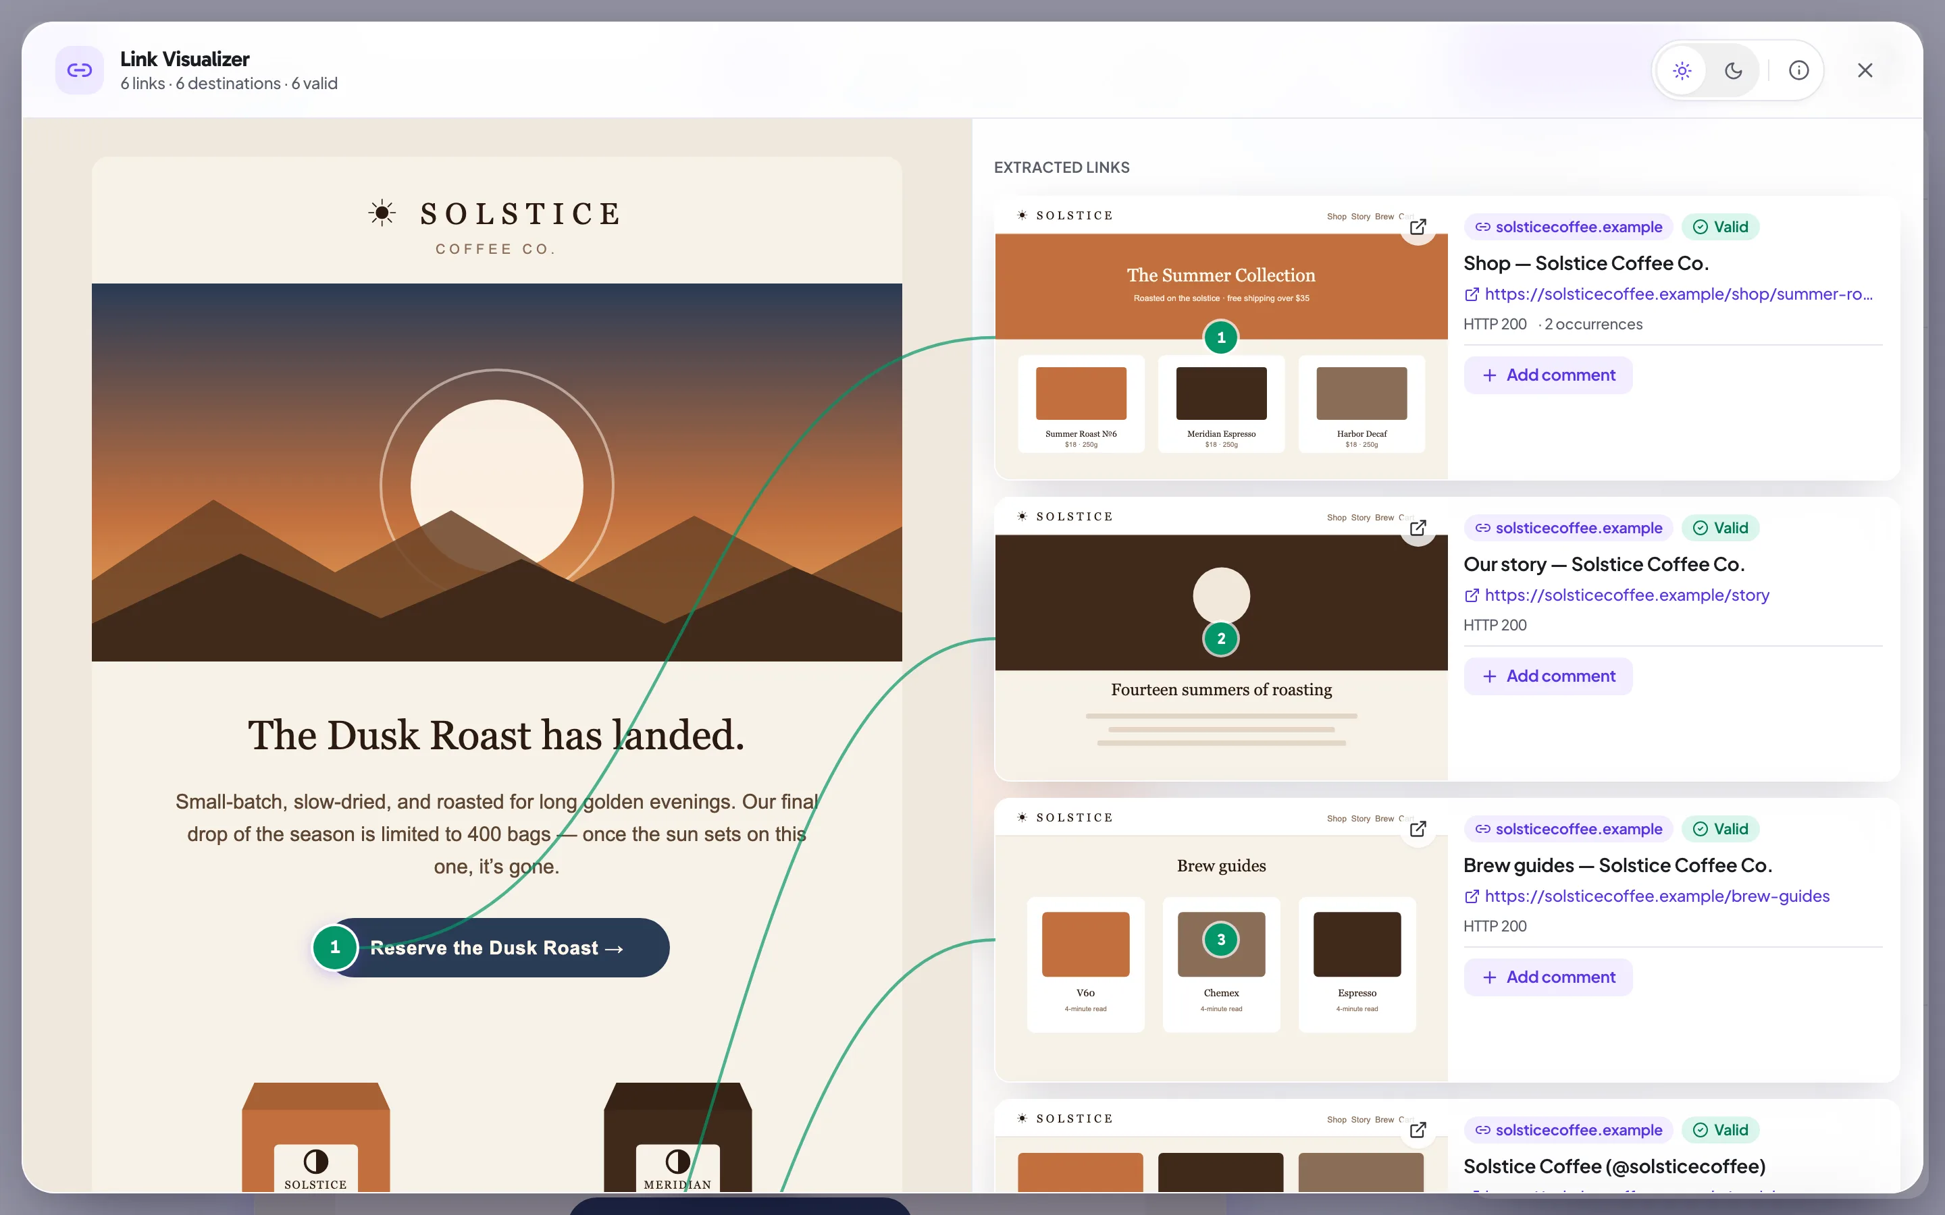Screen dimensions: 1945x1215
Task: Click solsticecoffee.example domain chip on Brew guides card
Action: click(1568, 828)
